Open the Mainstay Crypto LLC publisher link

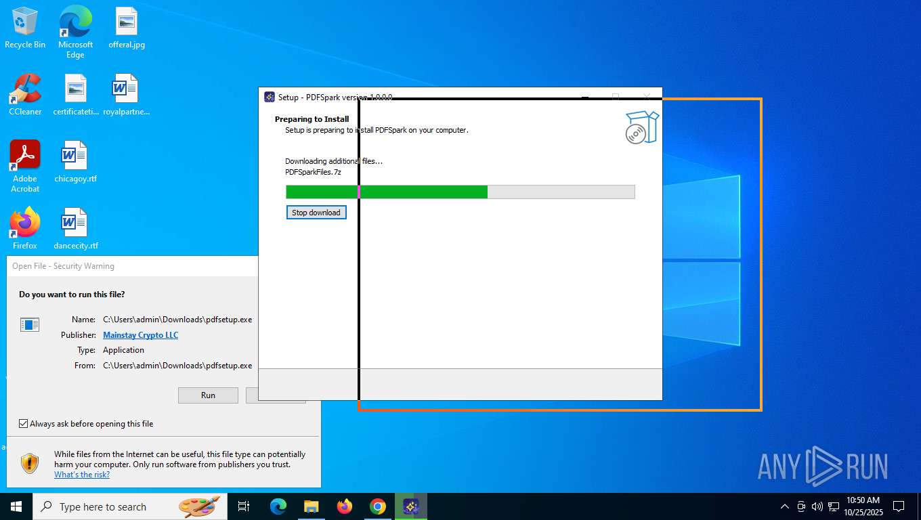tap(140, 335)
